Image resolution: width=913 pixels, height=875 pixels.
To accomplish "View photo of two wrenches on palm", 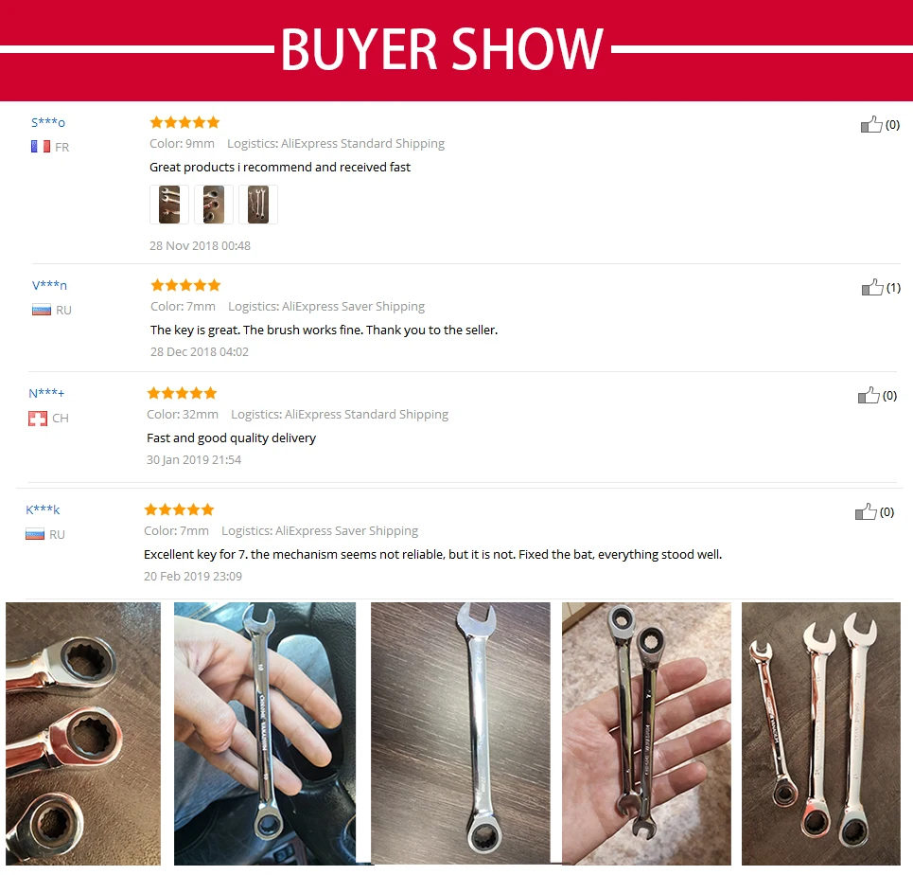I will pos(646,733).
